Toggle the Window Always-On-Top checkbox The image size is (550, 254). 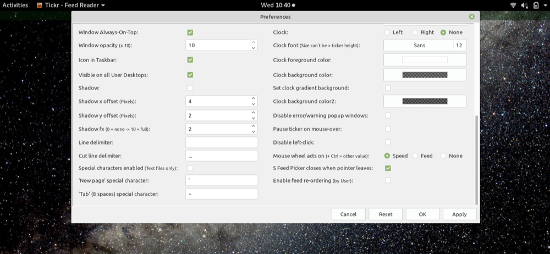point(190,32)
